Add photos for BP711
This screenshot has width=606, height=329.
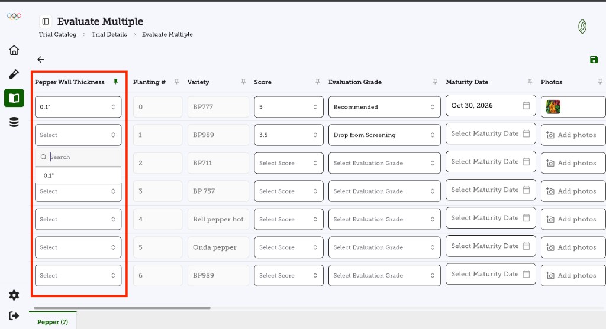573,163
